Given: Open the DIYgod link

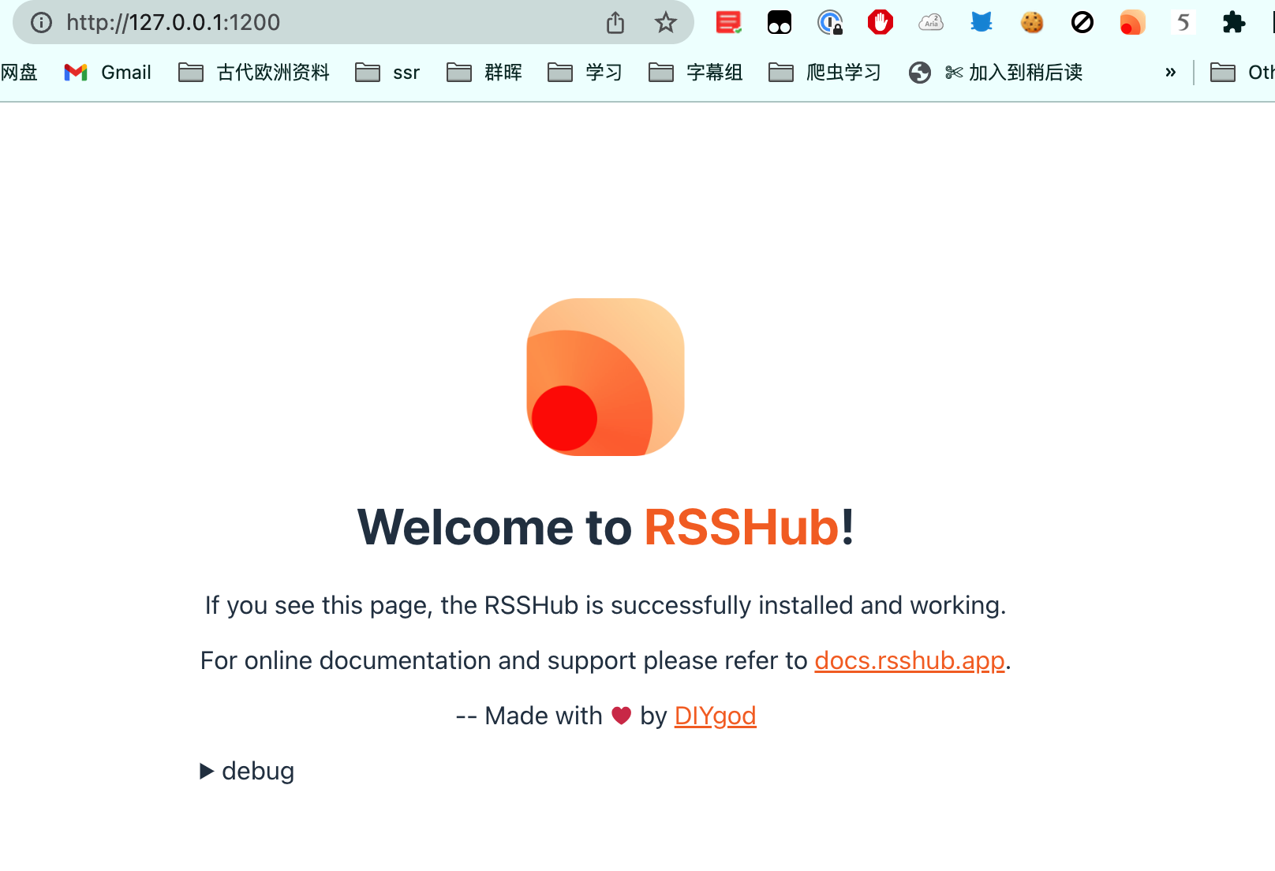Looking at the screenshot, I should coord(716,716).
